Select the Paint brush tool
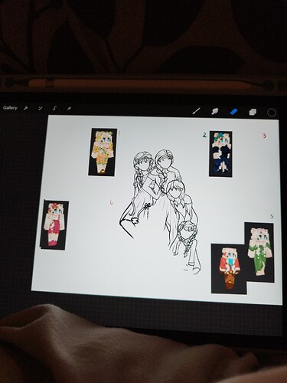 point(196,111)
